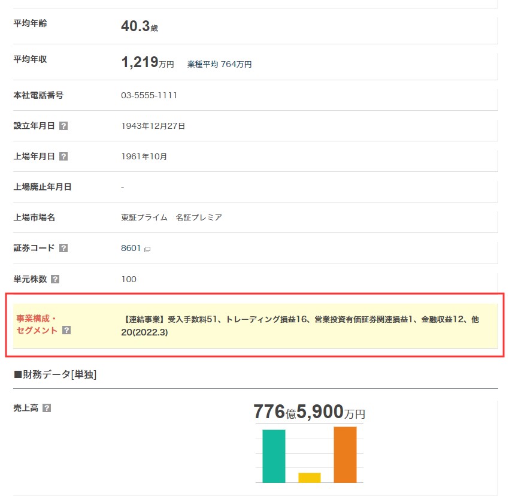The image size is (509, 496).
Task: Click the question mark beside 単元株数
Action: [55, 279]
